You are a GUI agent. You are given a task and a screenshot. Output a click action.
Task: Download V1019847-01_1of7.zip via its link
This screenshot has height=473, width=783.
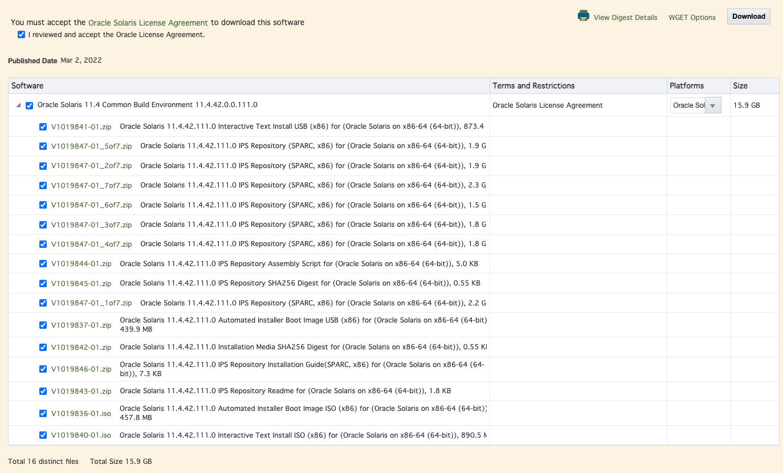[x=91, y=303]
